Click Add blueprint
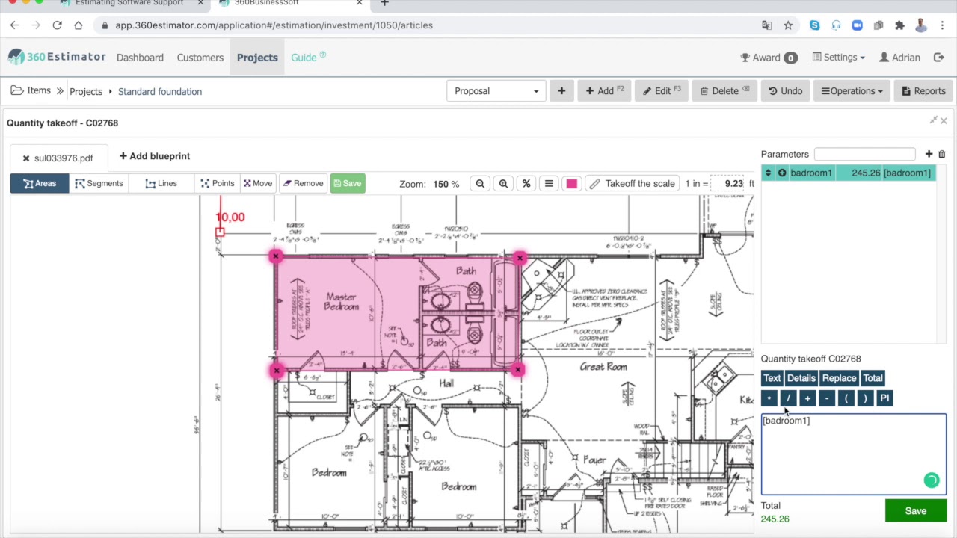957x538 pixels. [155, 156]
